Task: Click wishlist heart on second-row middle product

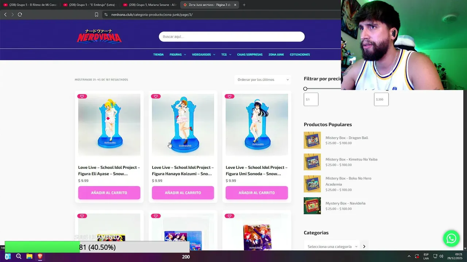Action: click(156, 216)
